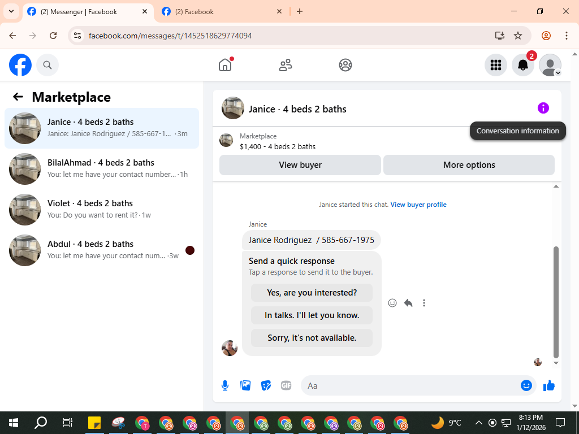Open Notifications bell with 2 badge
The height and width of the screenshot is (434, 579).
[523, 65]
